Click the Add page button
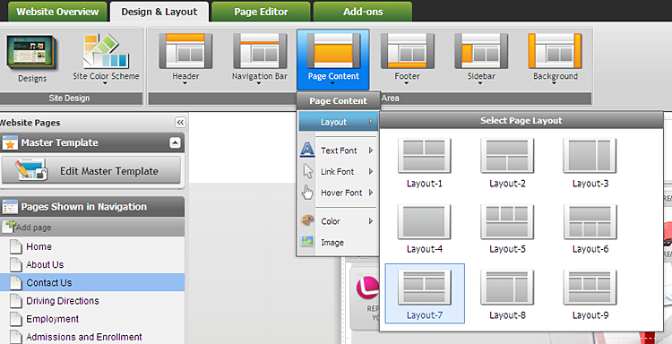 click(x=92, y=227)
